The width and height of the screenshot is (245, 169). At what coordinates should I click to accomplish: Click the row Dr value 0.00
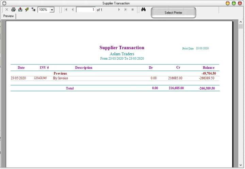[153, 78]
